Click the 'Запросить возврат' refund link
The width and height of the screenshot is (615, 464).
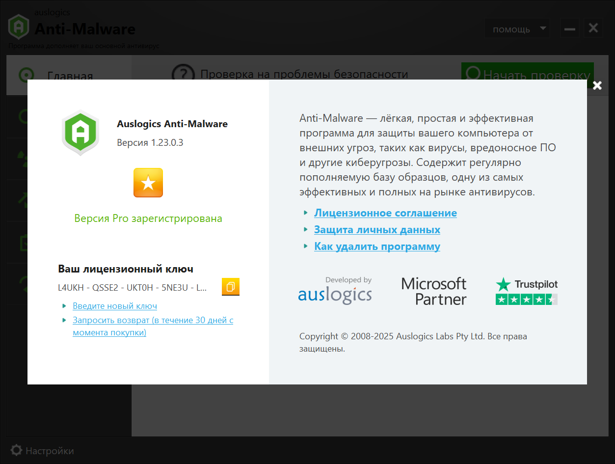(x=153, y=326)
